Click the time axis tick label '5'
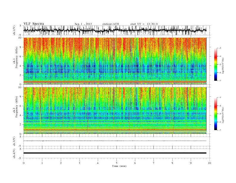Screen dimensions: 236x183 pos(117,163)
